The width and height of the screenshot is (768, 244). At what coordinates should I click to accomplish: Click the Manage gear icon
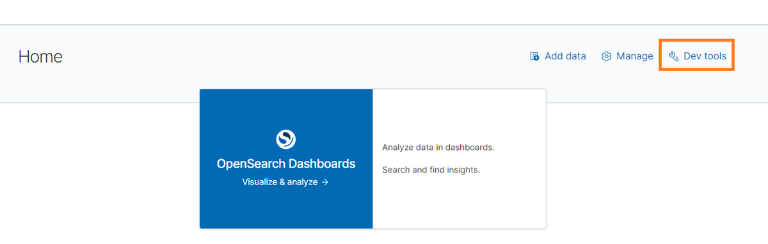[x=606, y=56]
